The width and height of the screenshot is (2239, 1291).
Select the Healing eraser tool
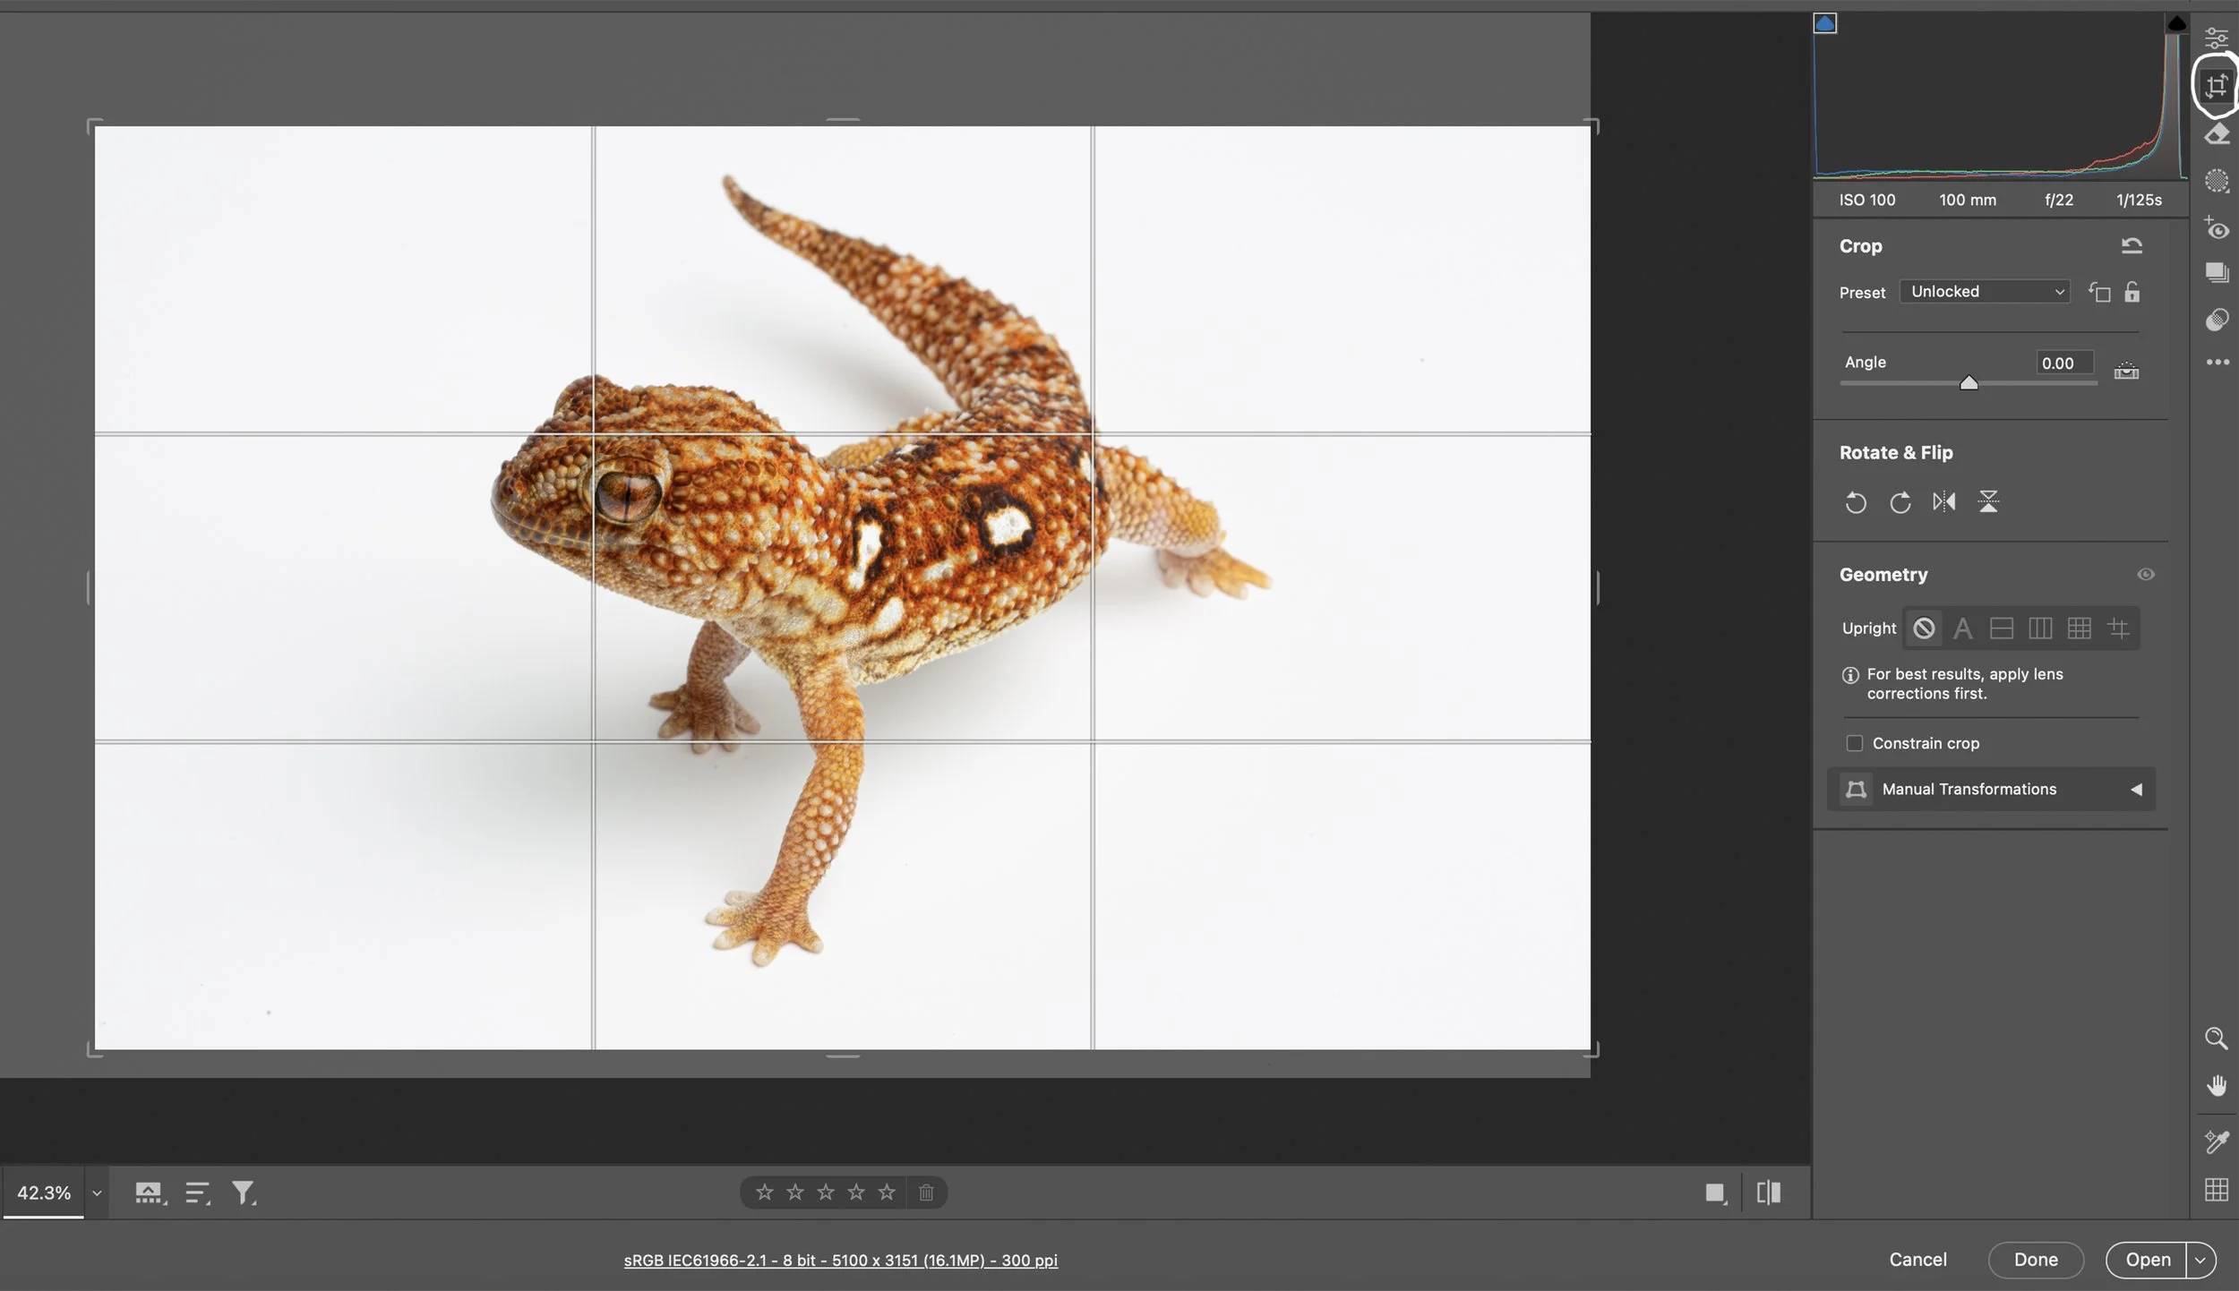click(x=2217, y=134)
